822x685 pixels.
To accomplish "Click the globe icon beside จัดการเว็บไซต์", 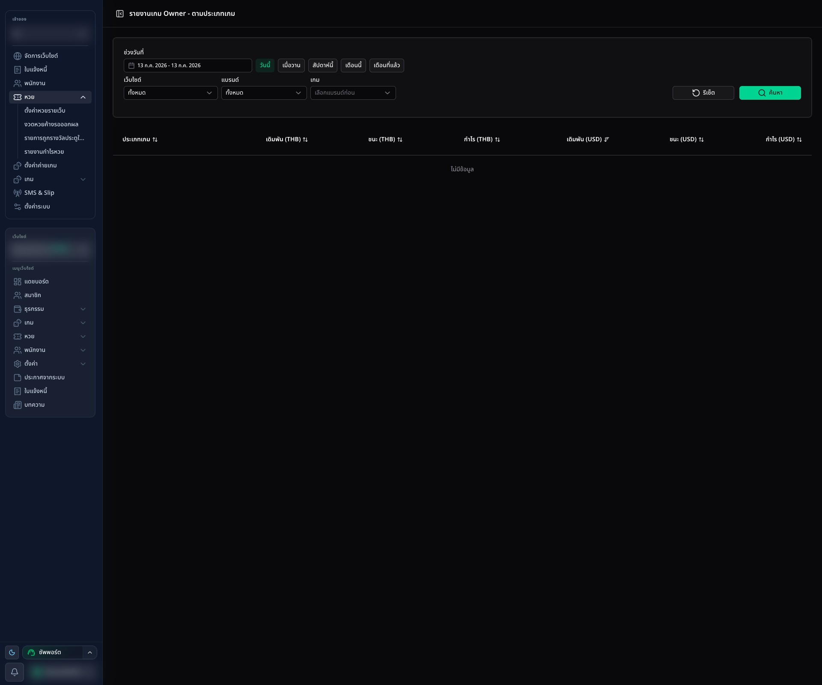I will (18, 56).
